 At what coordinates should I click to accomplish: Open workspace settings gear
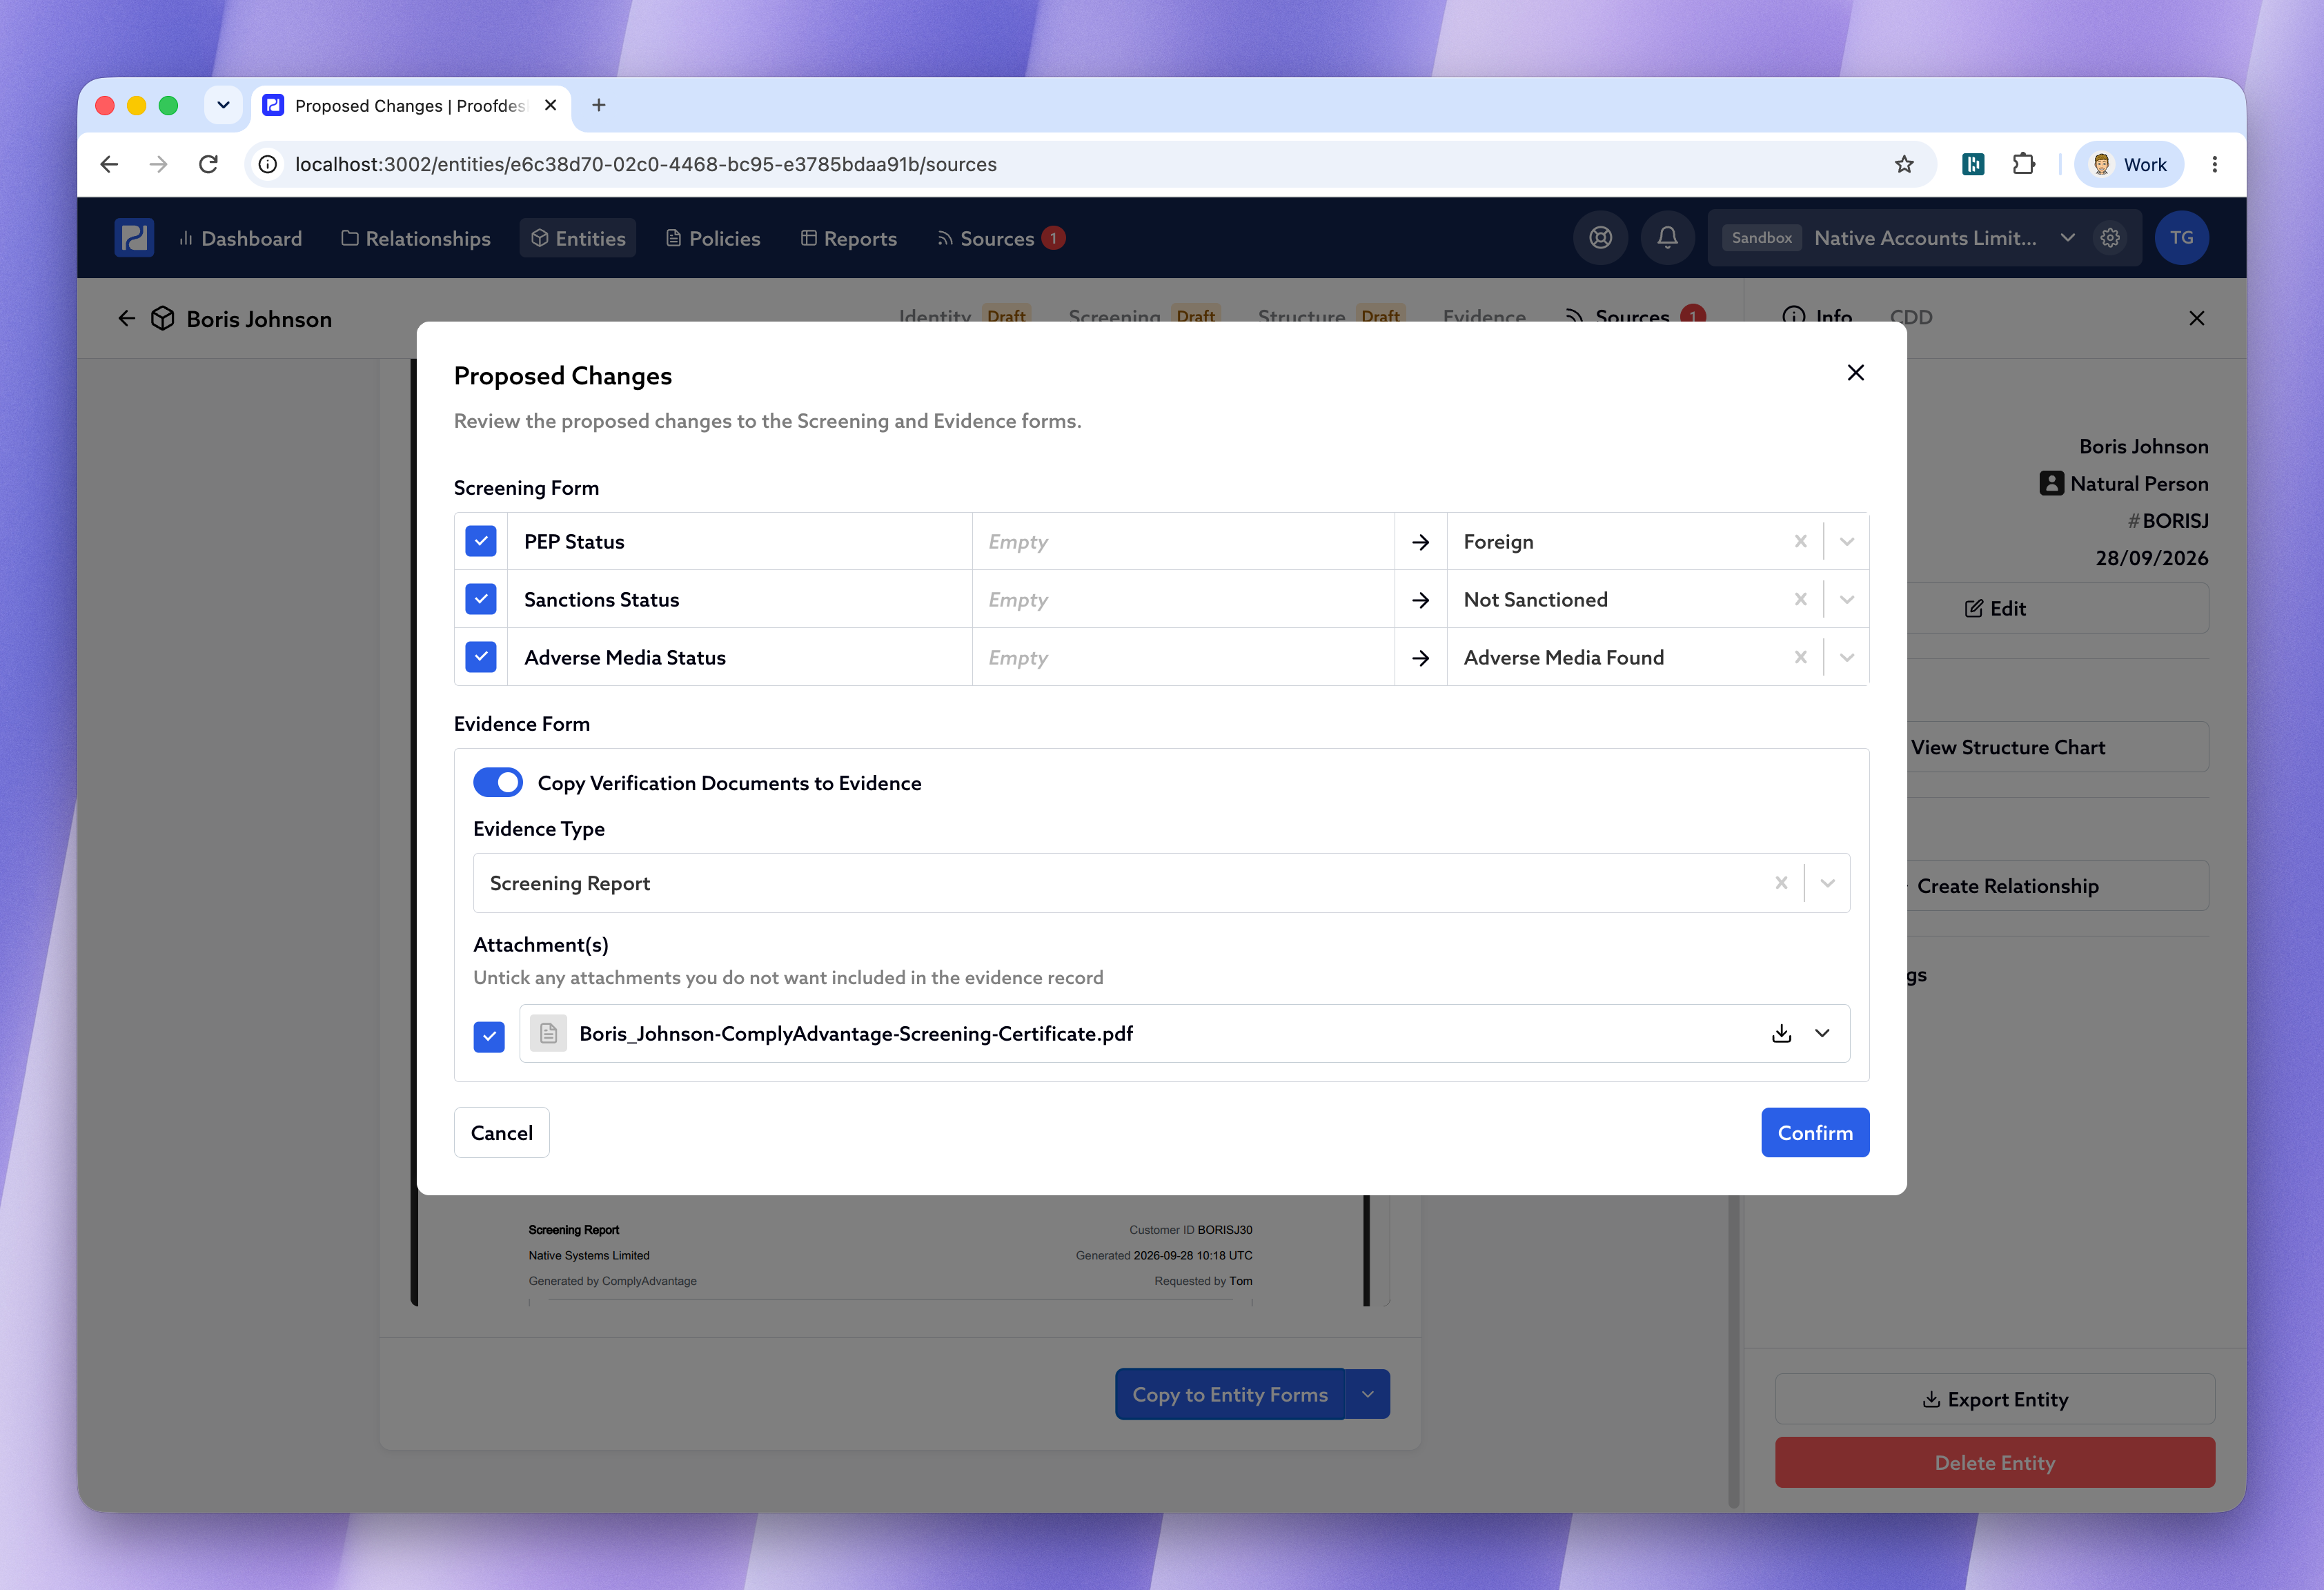click(x=2110, y=238)
